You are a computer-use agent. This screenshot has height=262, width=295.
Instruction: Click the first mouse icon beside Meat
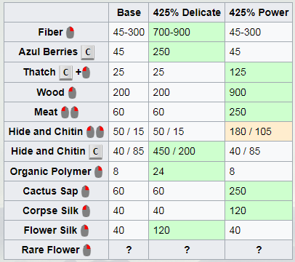coord(65,112)
